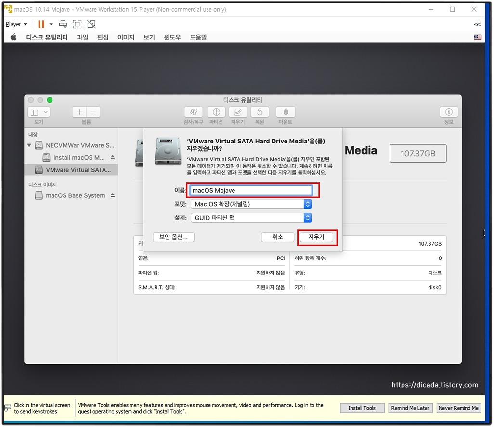Open the 도움말 menu
The image size is (494, 427).
click(198, 38)
